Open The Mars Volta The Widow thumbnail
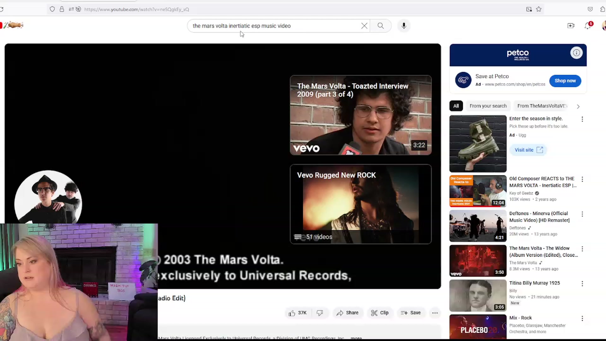Image resolution: width=606 pixels, height=341 pixels. [478, 260]
